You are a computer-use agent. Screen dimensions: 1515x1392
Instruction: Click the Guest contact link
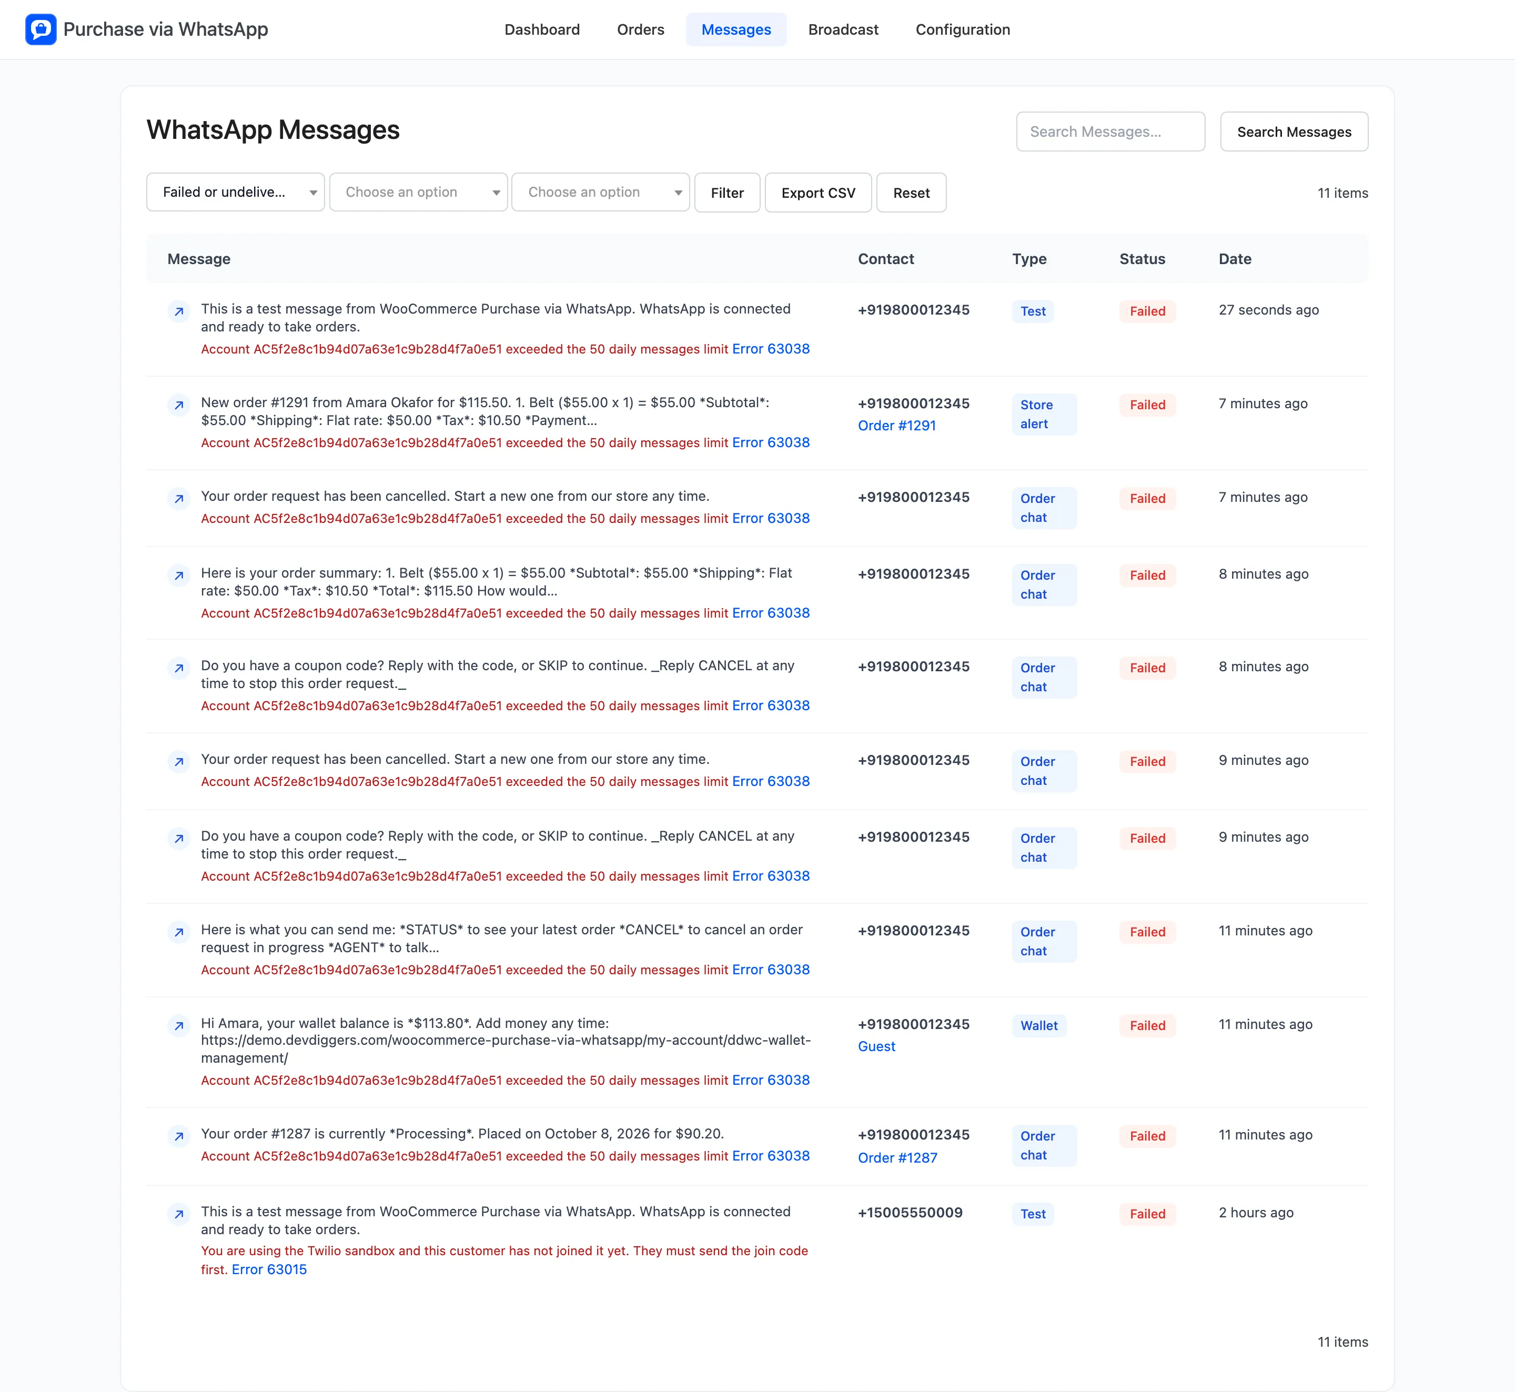click(876, 1046)
